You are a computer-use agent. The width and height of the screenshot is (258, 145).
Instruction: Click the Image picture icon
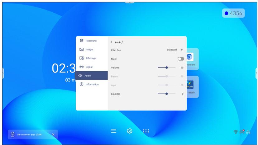pos(81,50)
